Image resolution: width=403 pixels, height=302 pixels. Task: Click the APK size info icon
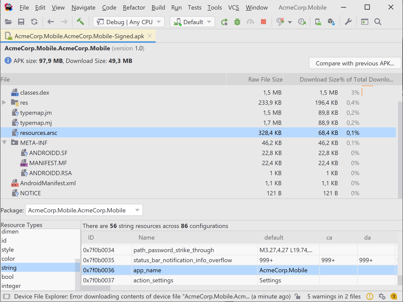(8, 61)
